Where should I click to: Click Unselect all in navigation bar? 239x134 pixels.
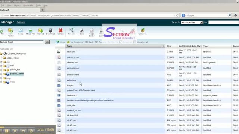point(141,42)
